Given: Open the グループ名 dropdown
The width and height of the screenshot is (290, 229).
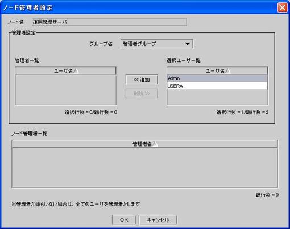Looking at the screenshot, I should click(x=157, y=44).
